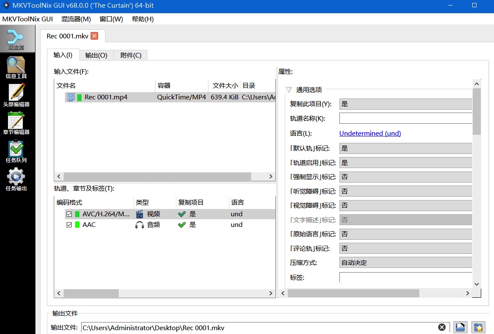Viewport: 494px width, 334px height.
Task: Open the 轨道启用 flag dropdown
Action: [x=406, y=163]
